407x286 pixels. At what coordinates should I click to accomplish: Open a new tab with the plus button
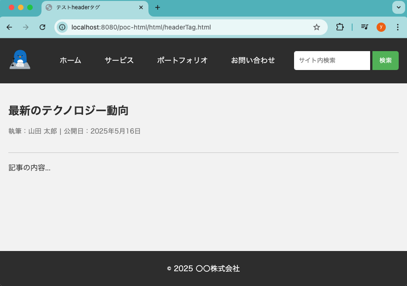[158, 7]
